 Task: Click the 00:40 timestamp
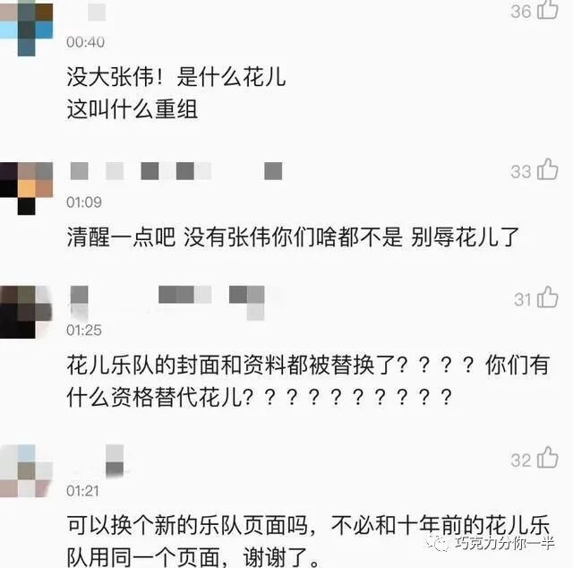[x=86, y=42]
